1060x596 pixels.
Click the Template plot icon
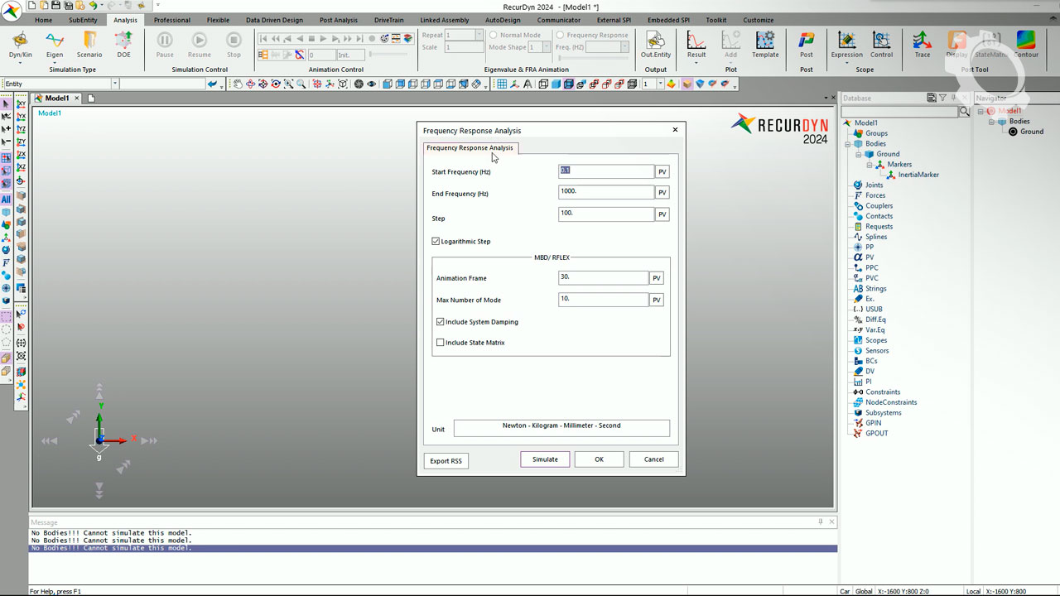click(x=765, y=43)
